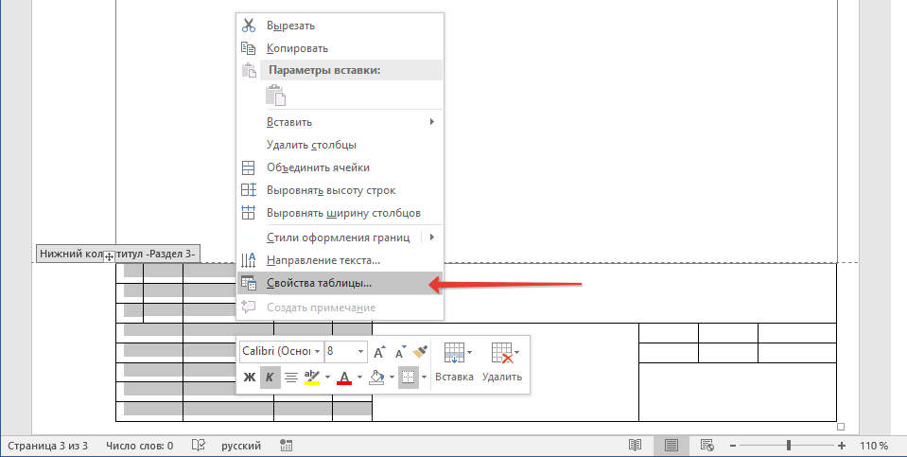This screenshot has width=907, height=457.
Task: Open the font size 8 dropdown
Action: (x=360, y=351)
